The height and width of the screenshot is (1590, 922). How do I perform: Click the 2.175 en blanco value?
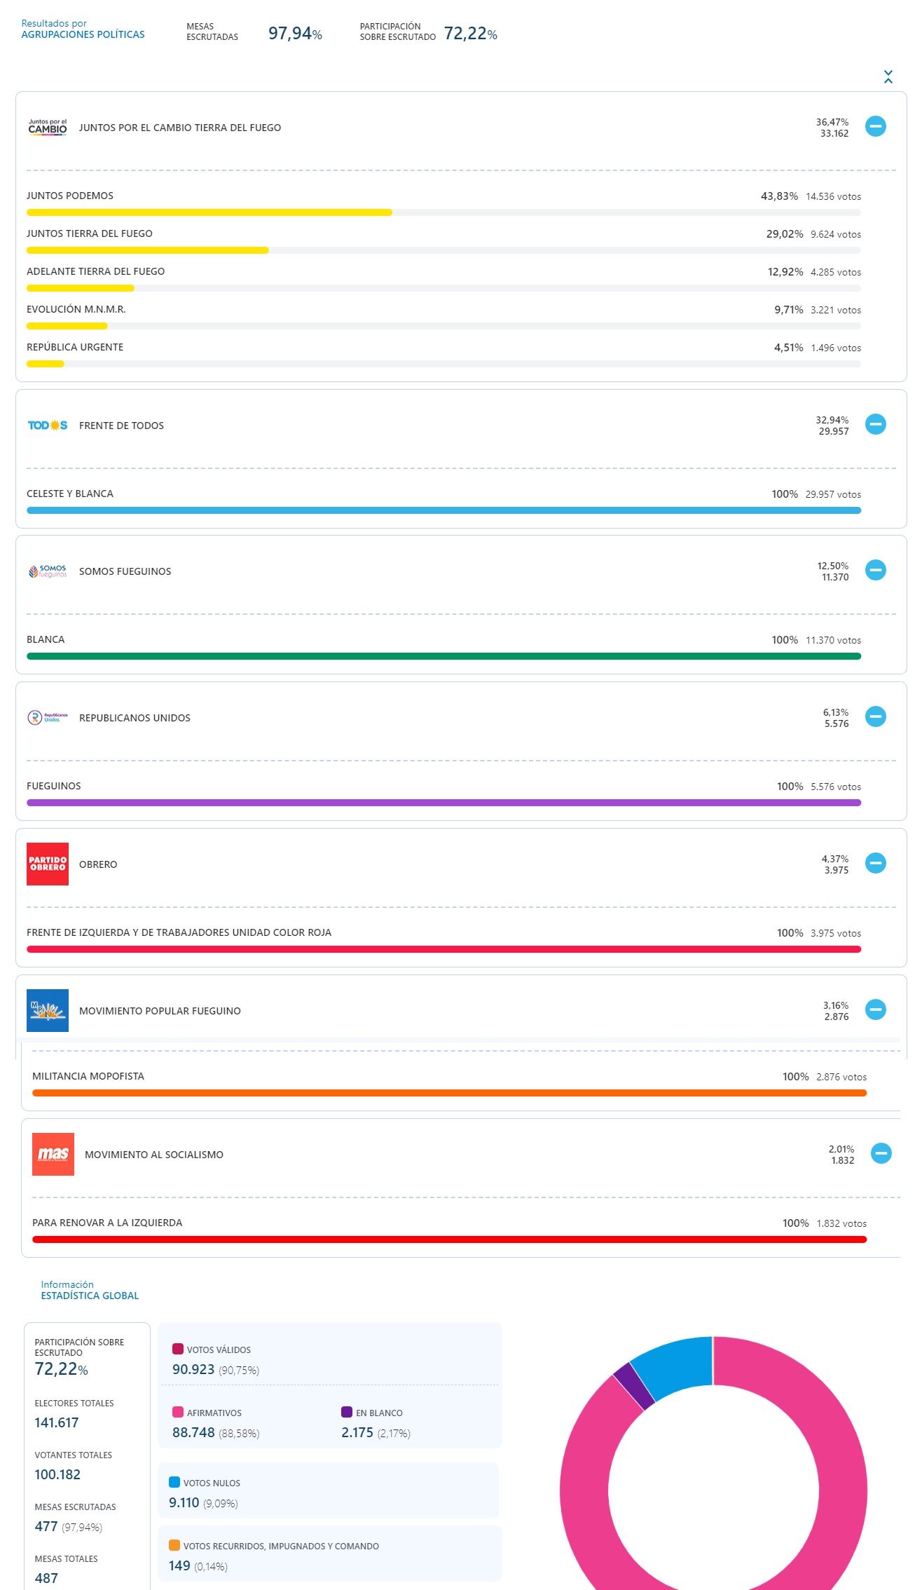(x=357, y=1432)
